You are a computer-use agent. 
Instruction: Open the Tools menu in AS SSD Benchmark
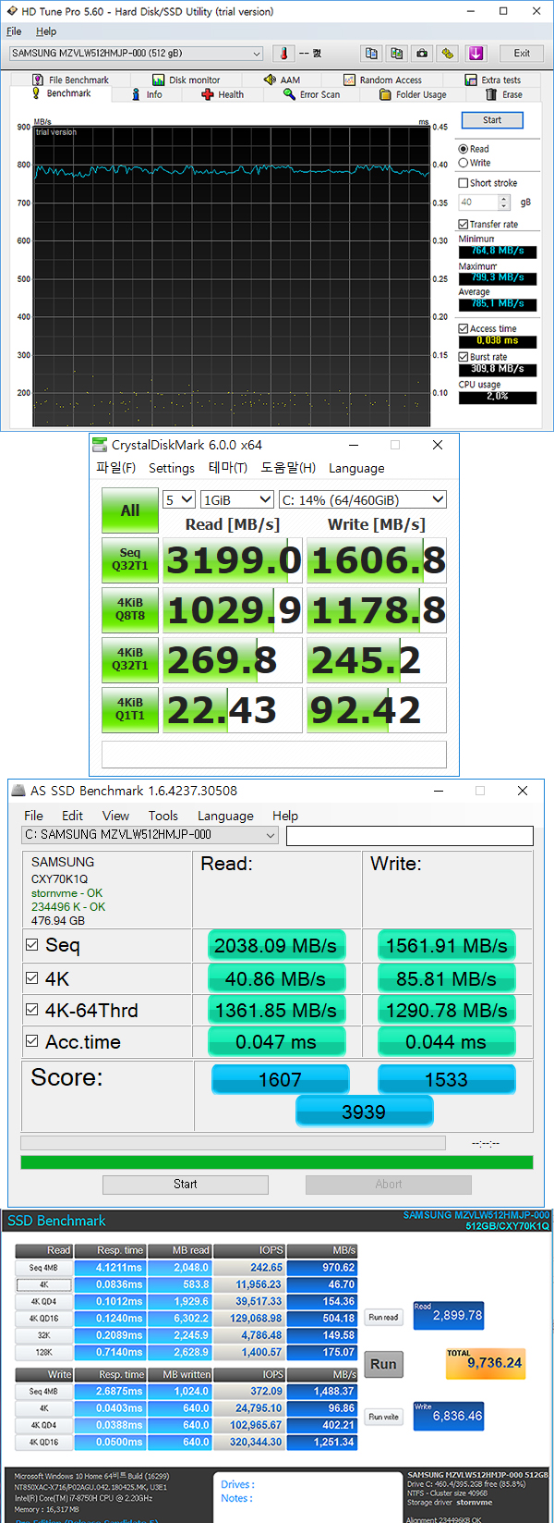[163, 816]
